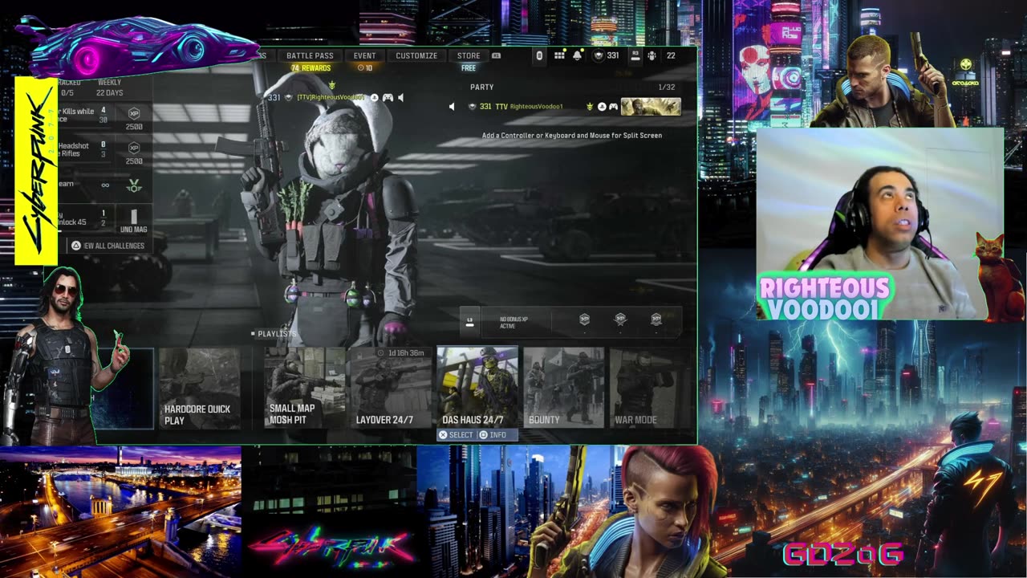Image resolution: width=1027 pixels, height=578 pixels.
Task: Select the War Mode playlist
Action: (x=650, y=389)
